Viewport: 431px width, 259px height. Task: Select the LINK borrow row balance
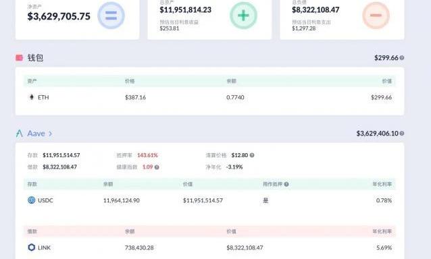[139, 248]
